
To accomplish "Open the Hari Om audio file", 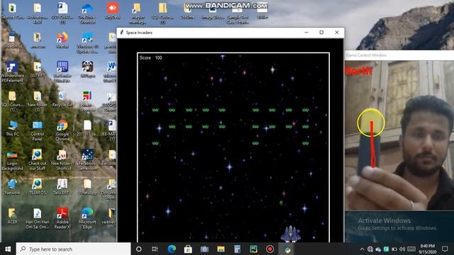I will tap(38, 219).
